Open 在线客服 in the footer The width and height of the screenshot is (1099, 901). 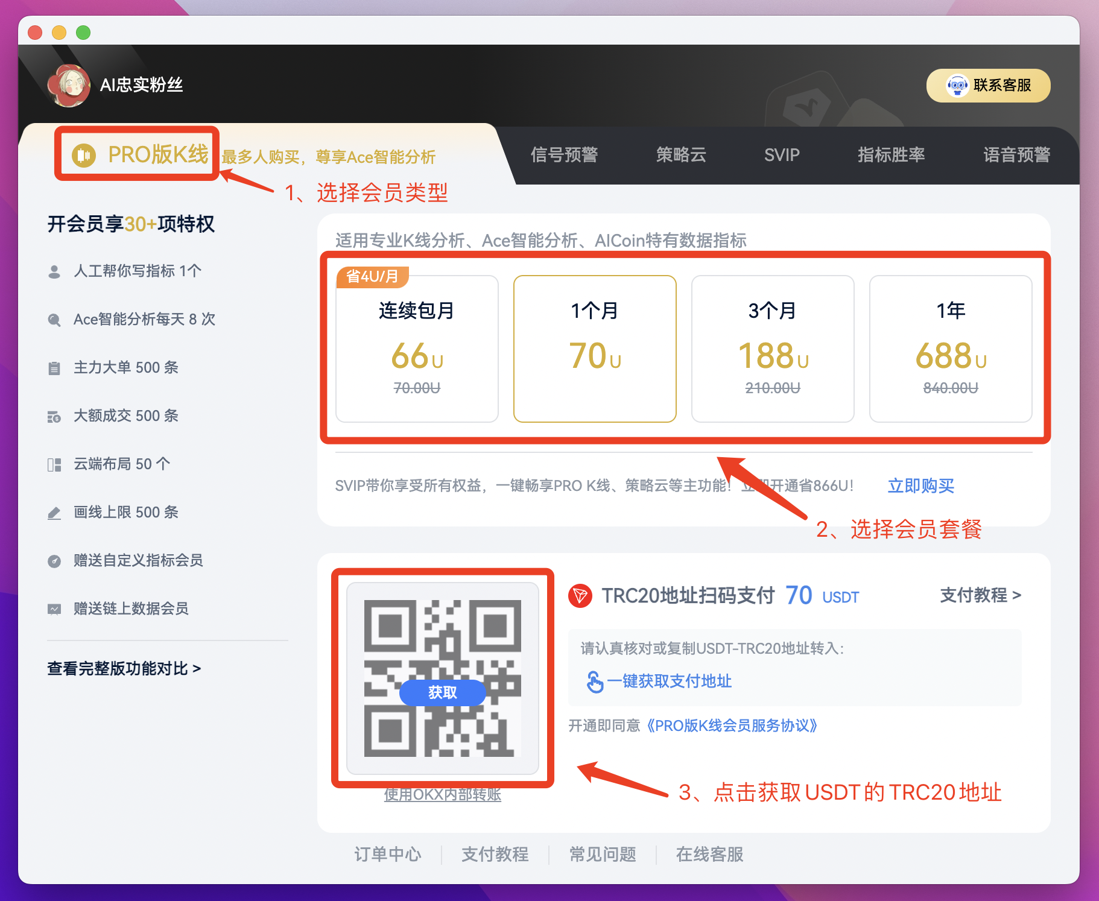[x=710, y=854]
